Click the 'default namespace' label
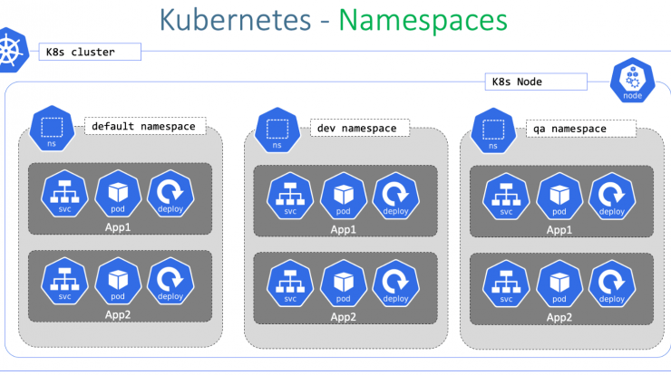Image resolution: width=671 pixels, height=375 pixels. (145, 126)
